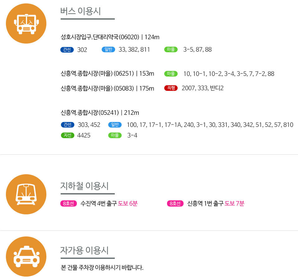Click the 간선 badge beside 303, 452
The image size is (298, 280).
pos(68,125)
